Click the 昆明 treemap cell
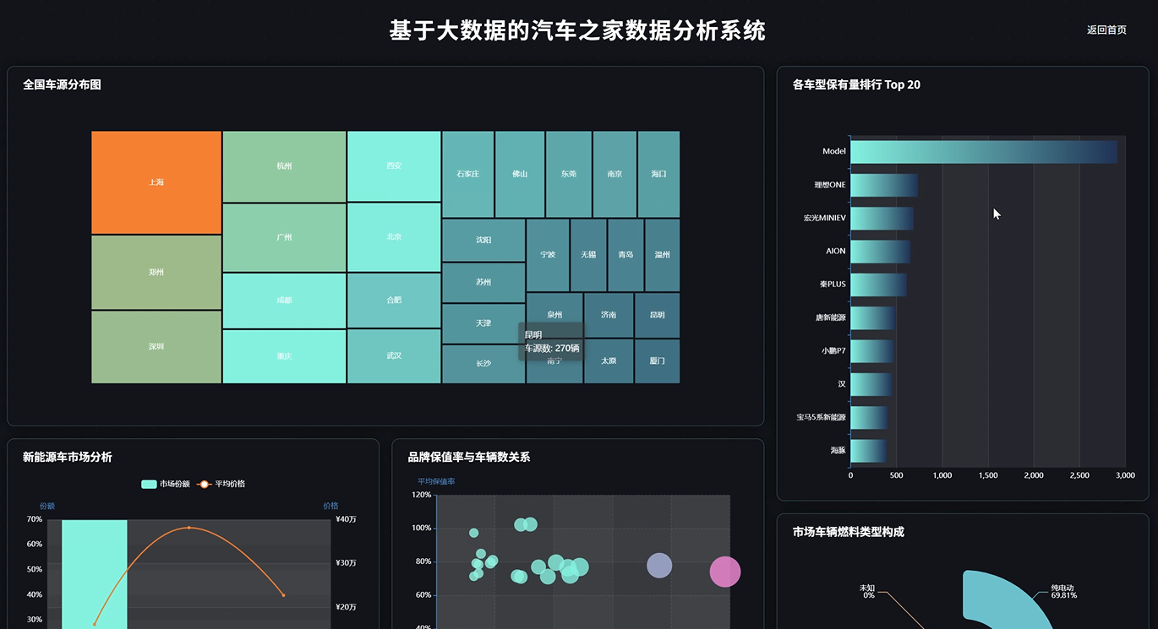 657,315
